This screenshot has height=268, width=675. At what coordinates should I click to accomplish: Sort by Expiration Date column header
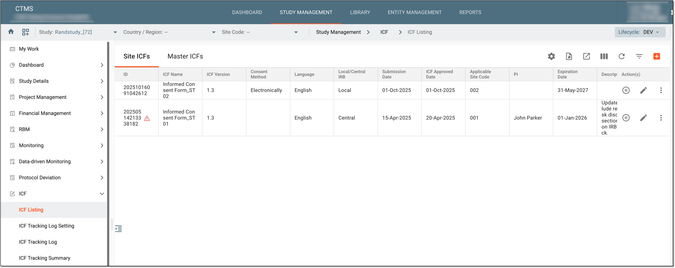tap(568, 74)
